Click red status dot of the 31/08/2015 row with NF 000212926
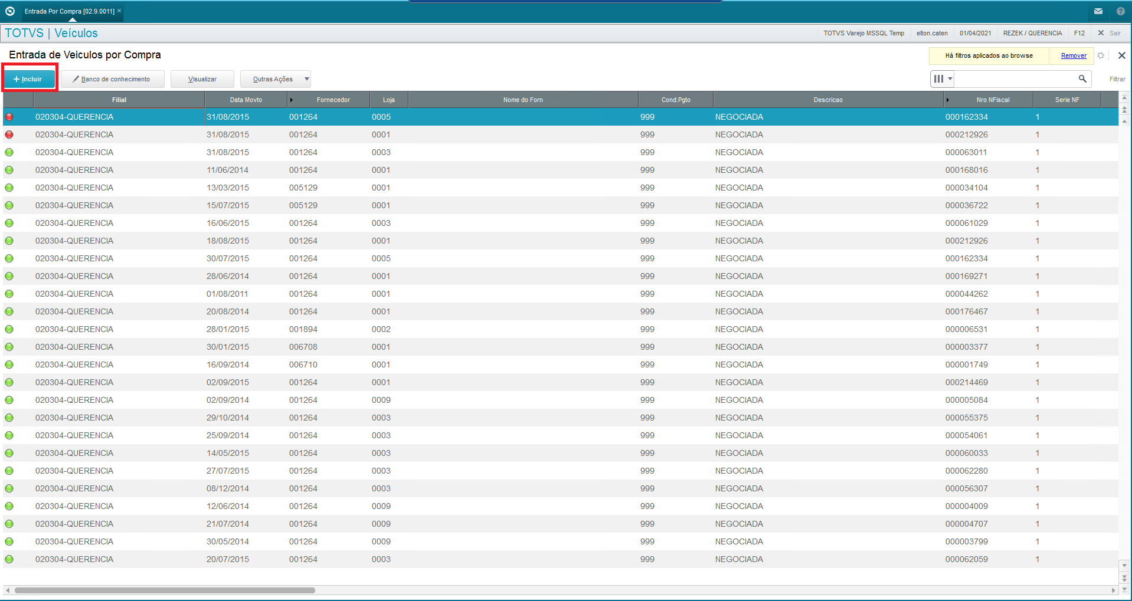 click(x=9, y=134)
